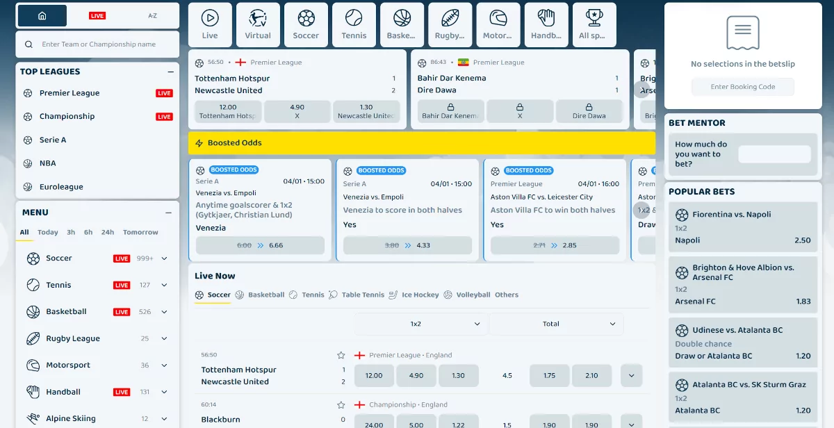This screenshot has height=428, width=834.
Task: Open the Live top category tile
Action: pyautogui.click(x=210, y=25)
